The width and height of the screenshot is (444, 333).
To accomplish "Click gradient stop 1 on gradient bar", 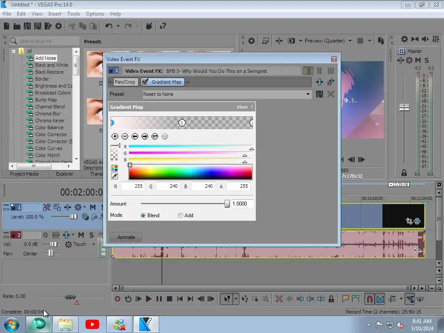I will (x=182, y=123).
